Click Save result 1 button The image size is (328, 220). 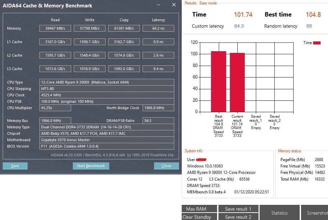(238, 209)
